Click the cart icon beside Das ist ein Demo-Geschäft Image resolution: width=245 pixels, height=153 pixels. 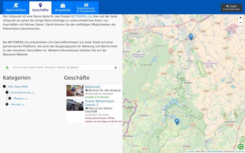point(86,108)
